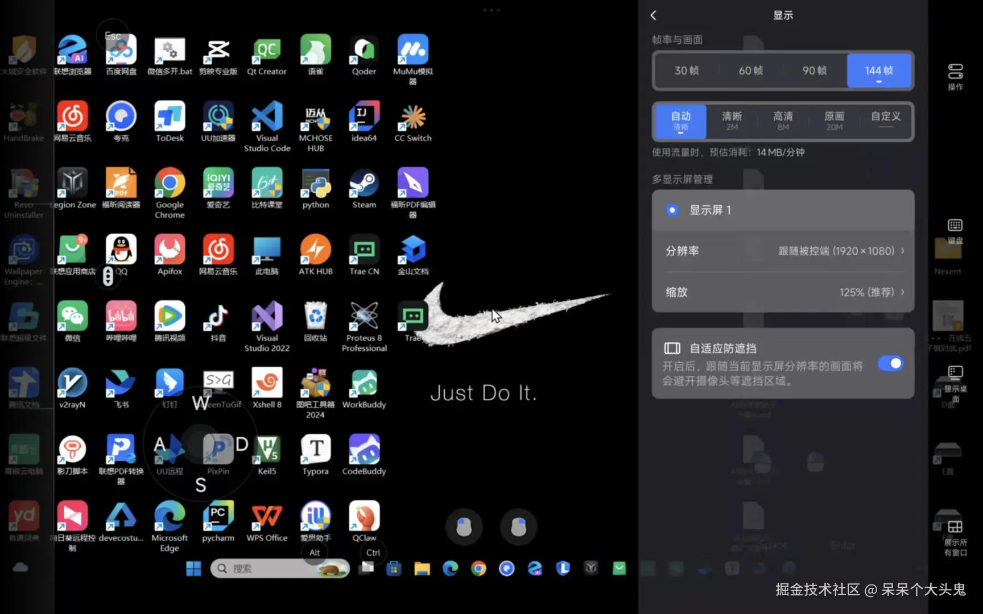Open the idea64 IntelliJ shortcut

click(x=364, y=122)
